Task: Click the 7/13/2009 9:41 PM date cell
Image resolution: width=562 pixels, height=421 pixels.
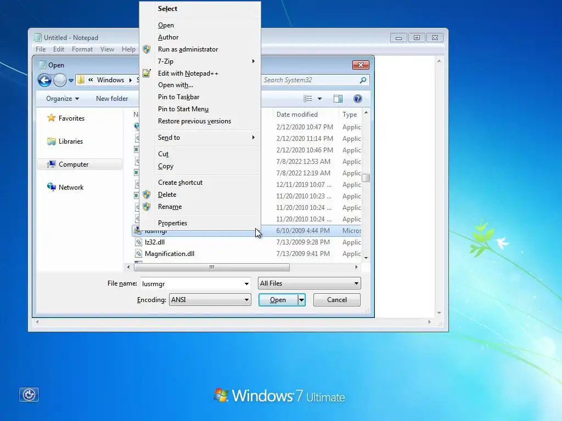Action: coord(303,253)
